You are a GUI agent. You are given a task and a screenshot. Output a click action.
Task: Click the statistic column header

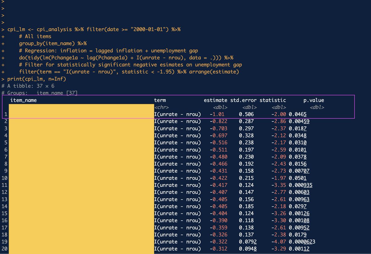pyautogui.click(x=273, y=100)
